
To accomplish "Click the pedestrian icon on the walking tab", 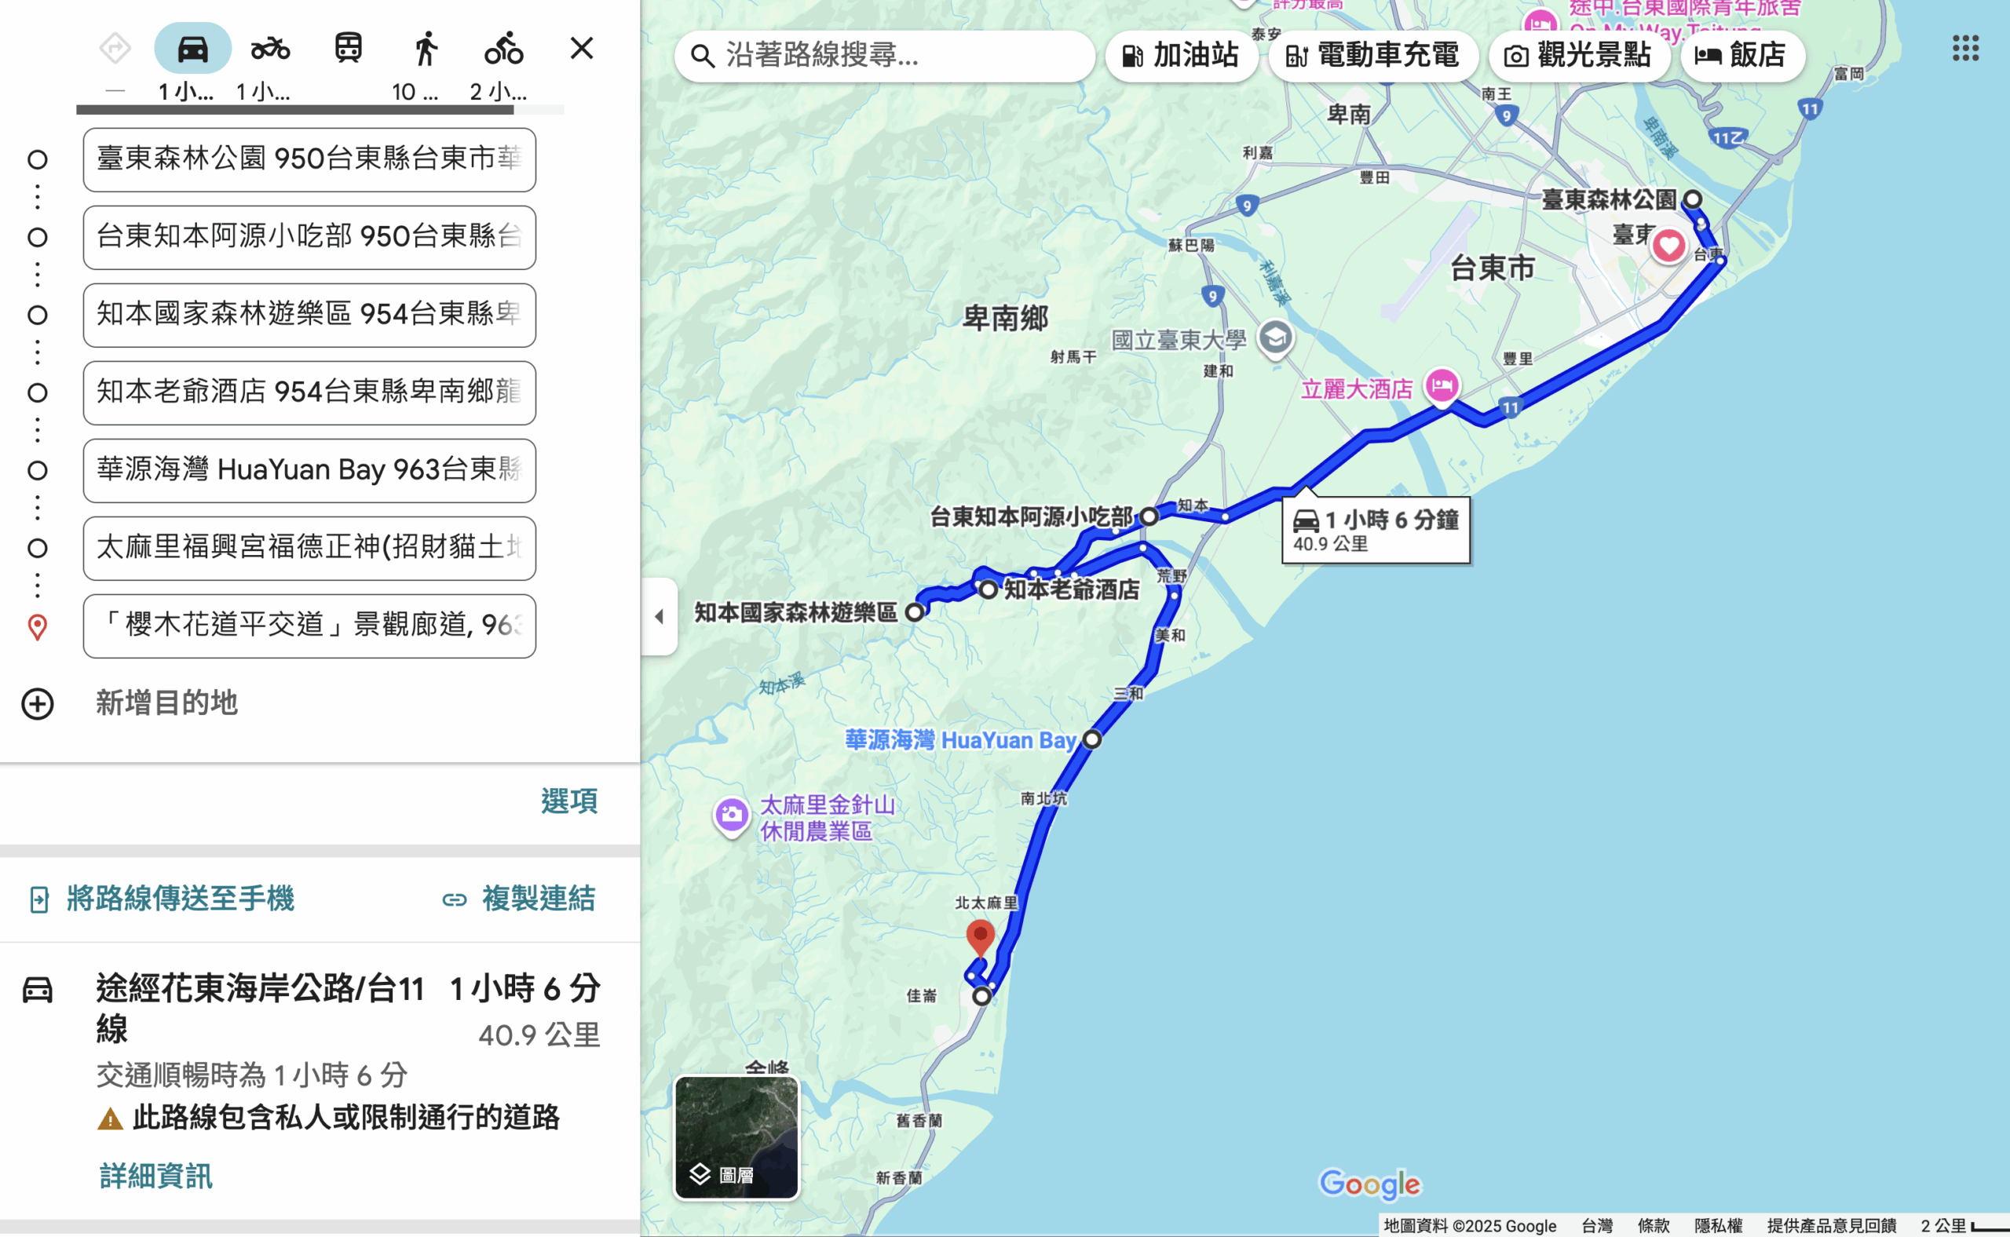I will coord(426,48).
